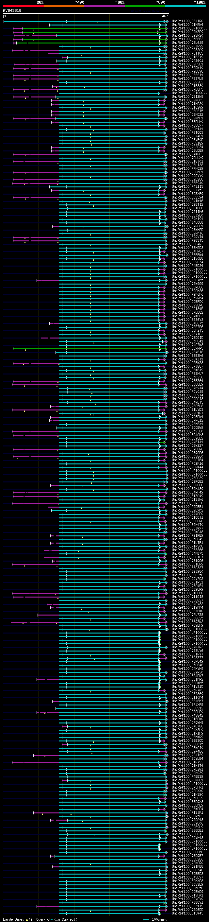Image resolution: width=209 pixels, height=922 pixels.
Task: Select hit label UniRef100_B6GDE1
Action: pos(187,831)
